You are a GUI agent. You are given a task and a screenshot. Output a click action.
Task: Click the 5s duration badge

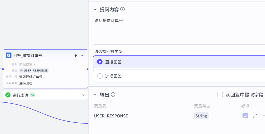point(32,95)
